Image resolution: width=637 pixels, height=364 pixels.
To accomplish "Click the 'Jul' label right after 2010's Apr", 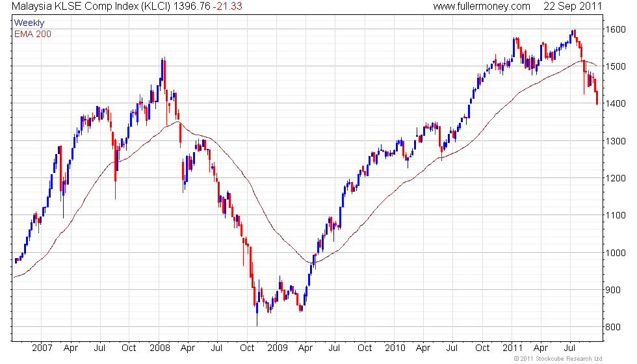I will [x=452, y=348].
